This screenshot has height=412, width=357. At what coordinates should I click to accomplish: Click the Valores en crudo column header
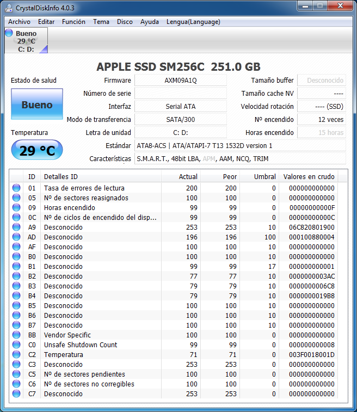coord(309,176)
